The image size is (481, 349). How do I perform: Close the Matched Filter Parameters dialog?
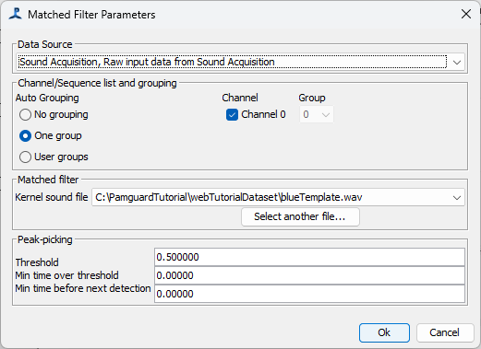click(x=466, y=14)
